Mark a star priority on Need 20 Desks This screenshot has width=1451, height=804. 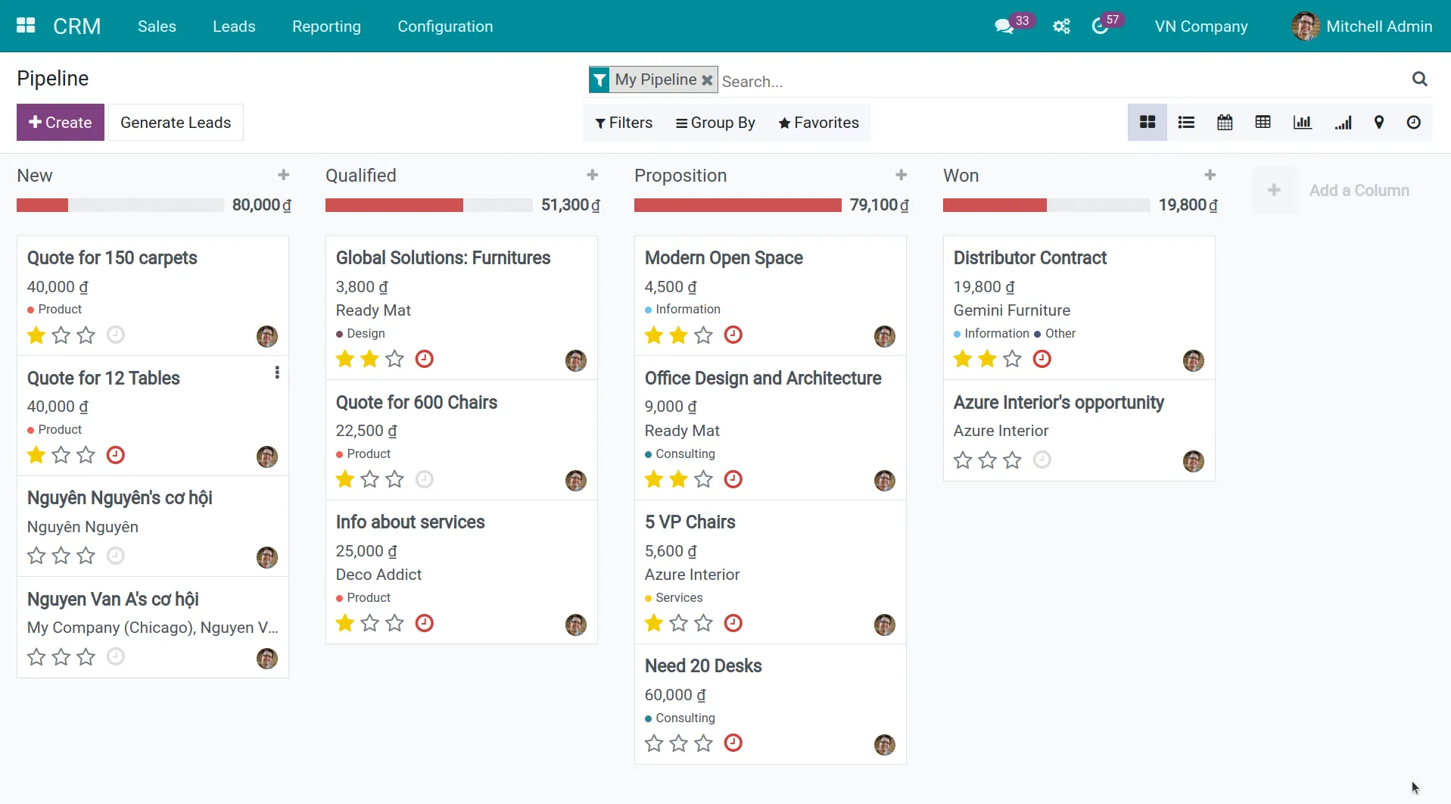pyautogui.click(x=653, y=743)
